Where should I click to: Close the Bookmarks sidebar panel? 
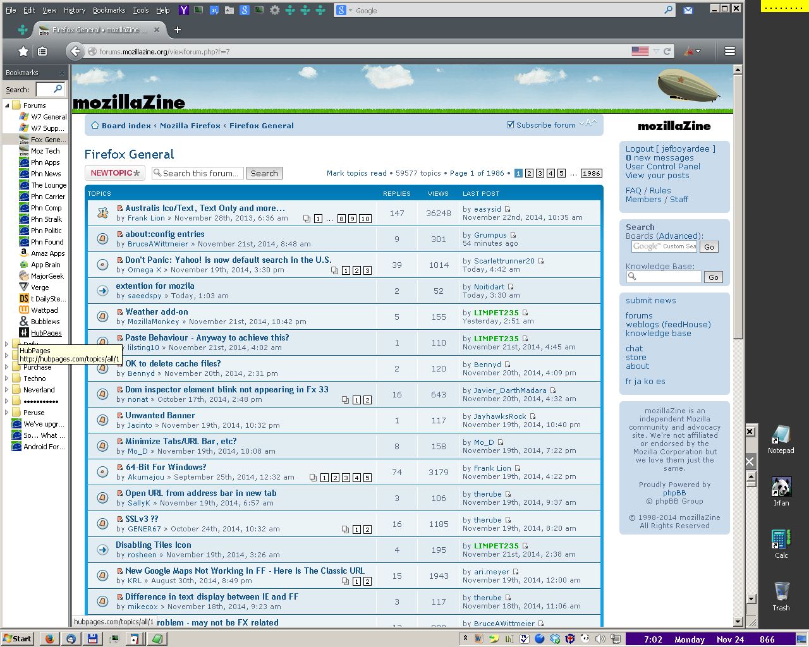tap(62, 73)
